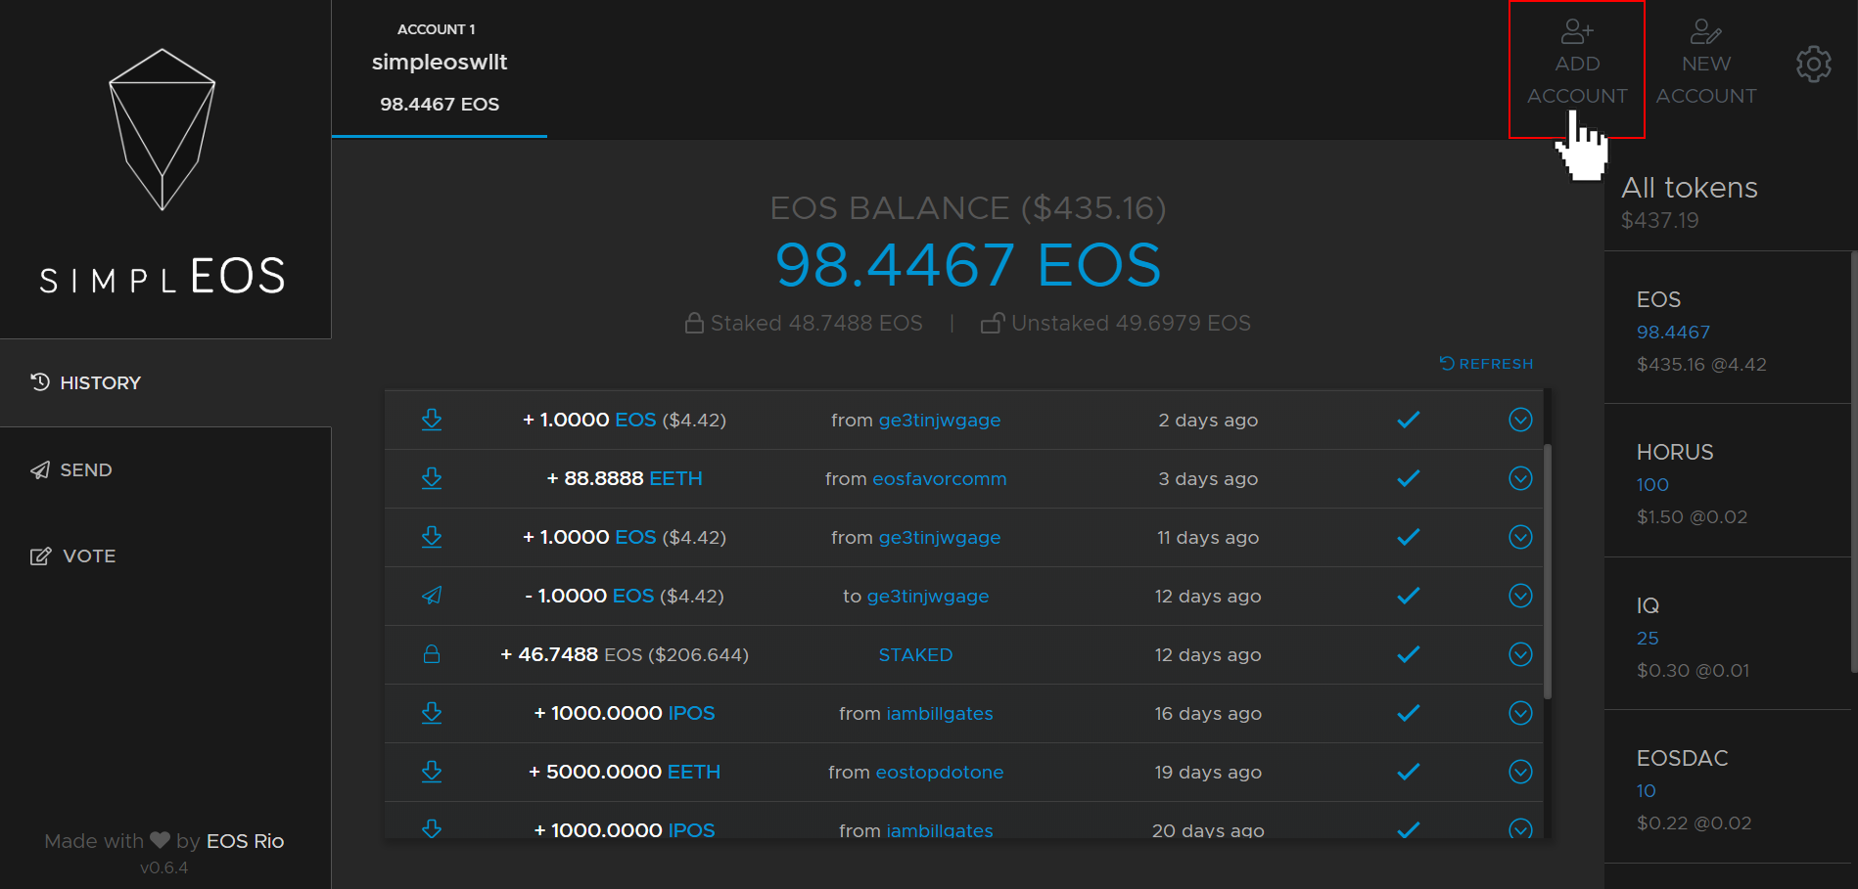
Task: Click checkmark on 16 days ago row
Action: click(1409, 713)
